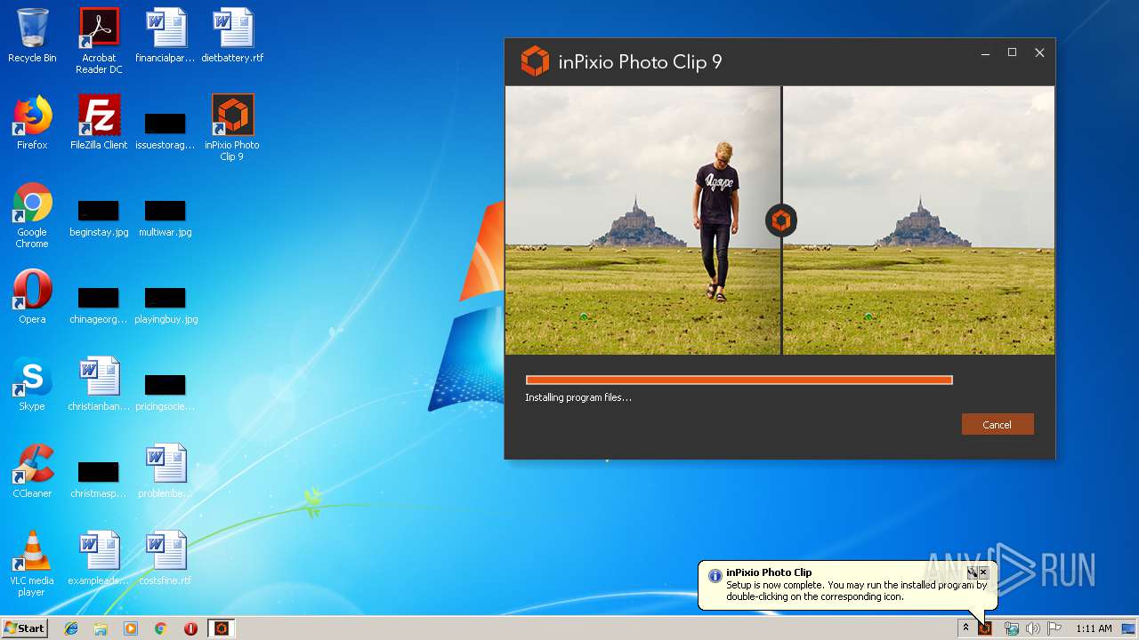Click Show desktop button at taskbar end
This screenshot has width=1139, height=640.
pyautogui.click(x=1128, y=628)
